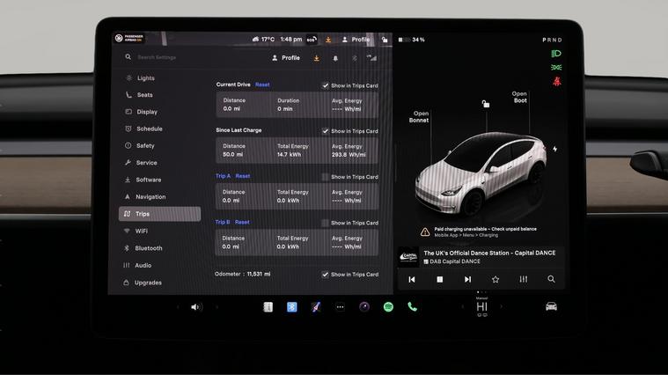Open the Bluetooth app in the dock
Viewport: 668px width, 375px height.
tap(292, 307)
